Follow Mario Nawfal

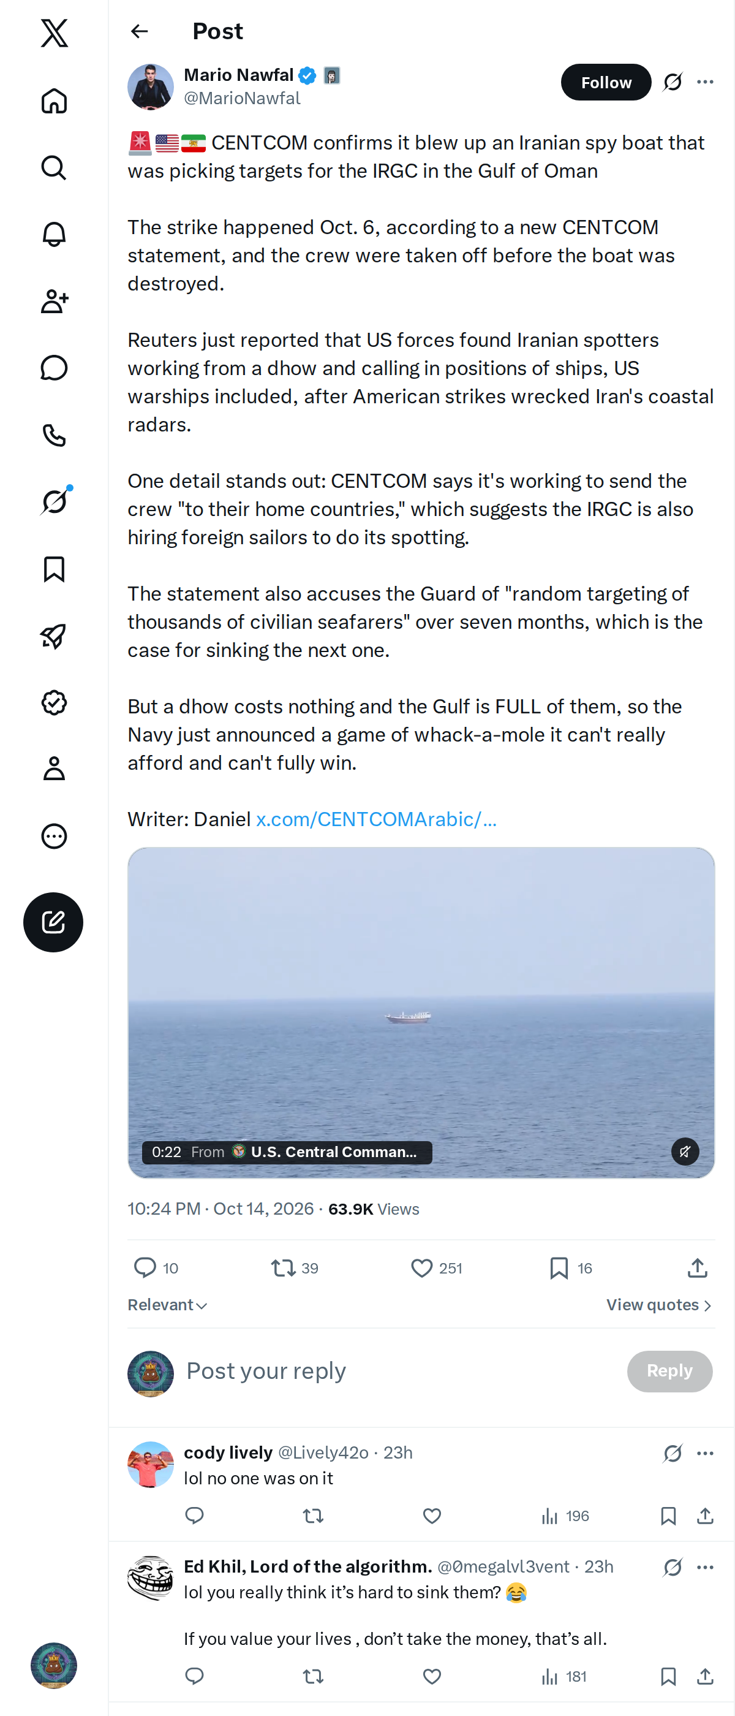pos(606,82)
